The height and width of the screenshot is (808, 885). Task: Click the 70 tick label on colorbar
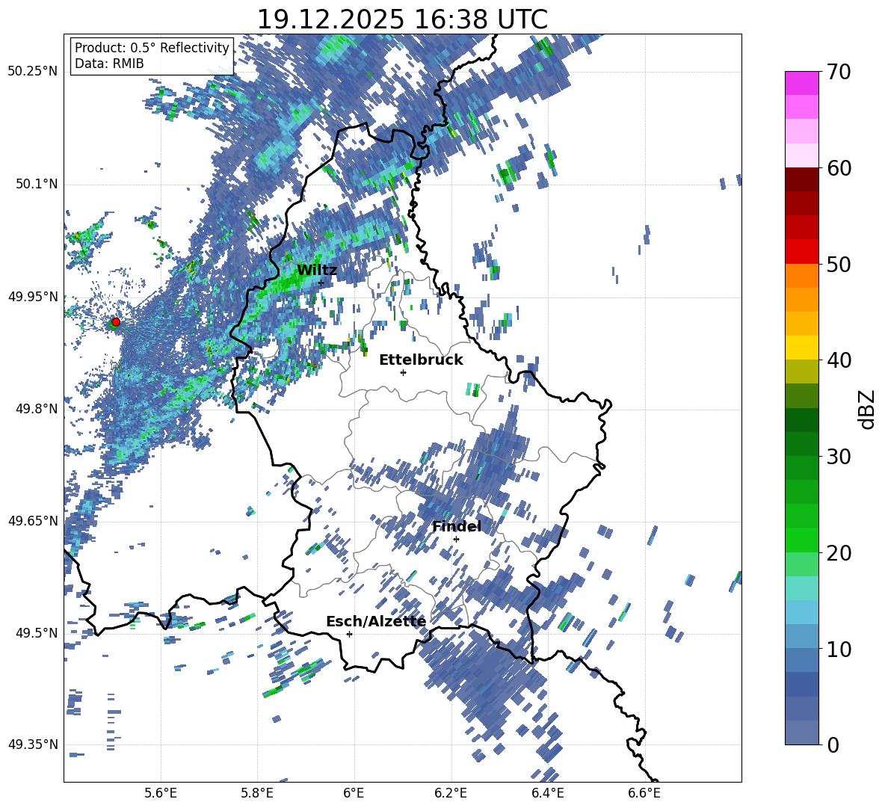pos(839,73)
